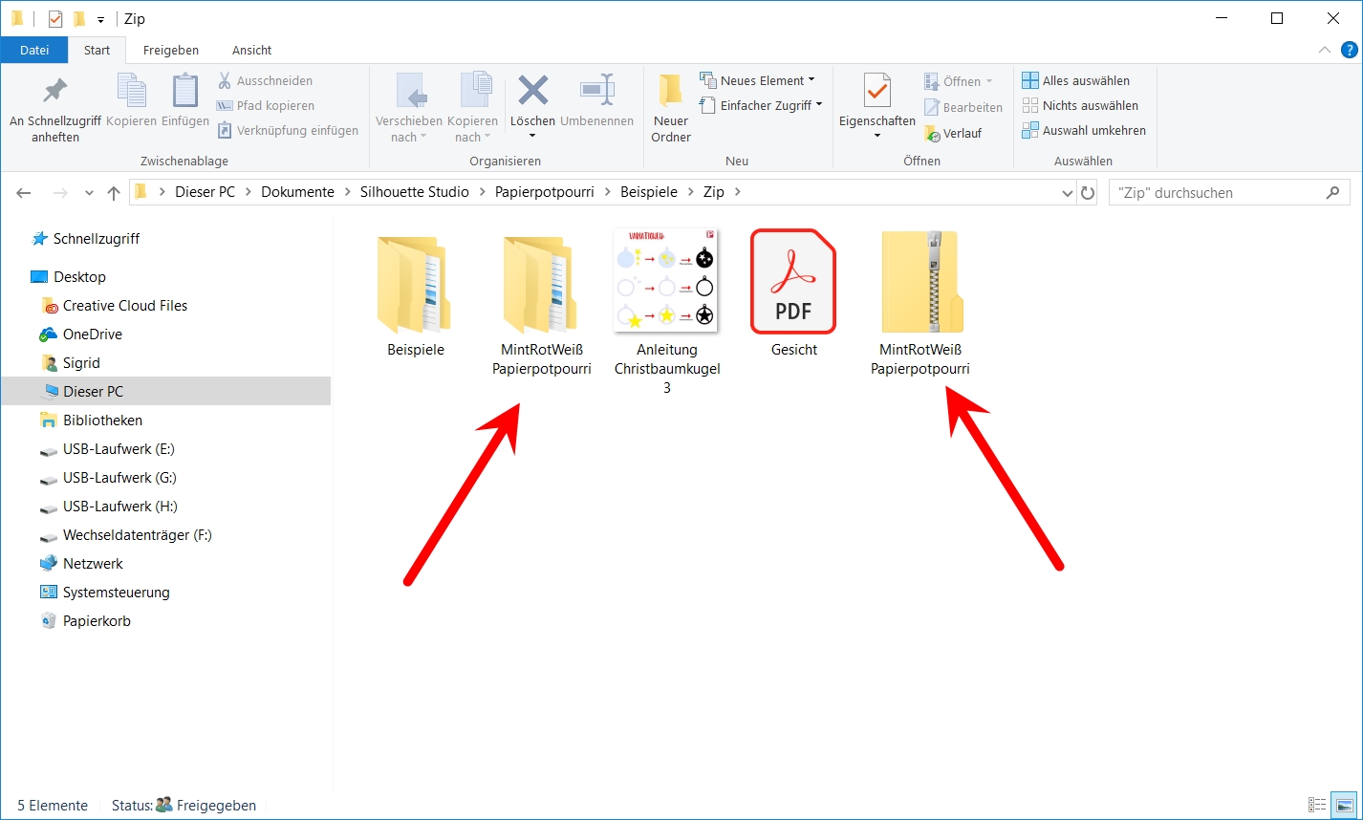Screen dimensions: 1363x820
Task: Click Bearbeiten in ribbon
Action: (963, 108)
